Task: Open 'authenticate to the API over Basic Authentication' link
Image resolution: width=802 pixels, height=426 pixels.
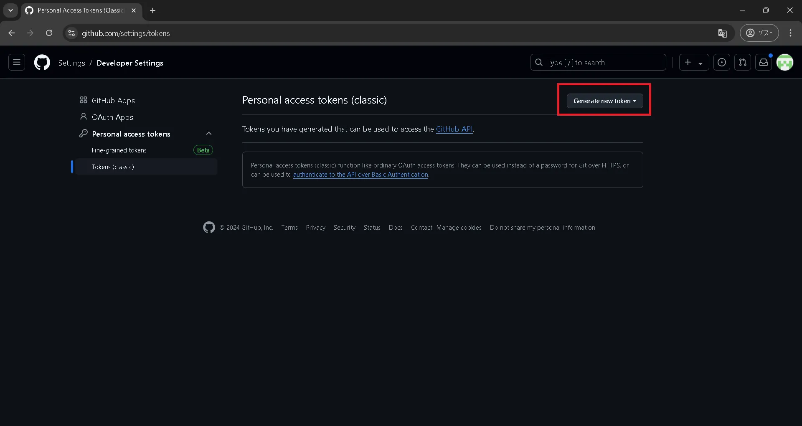Action: click(360, 175)
